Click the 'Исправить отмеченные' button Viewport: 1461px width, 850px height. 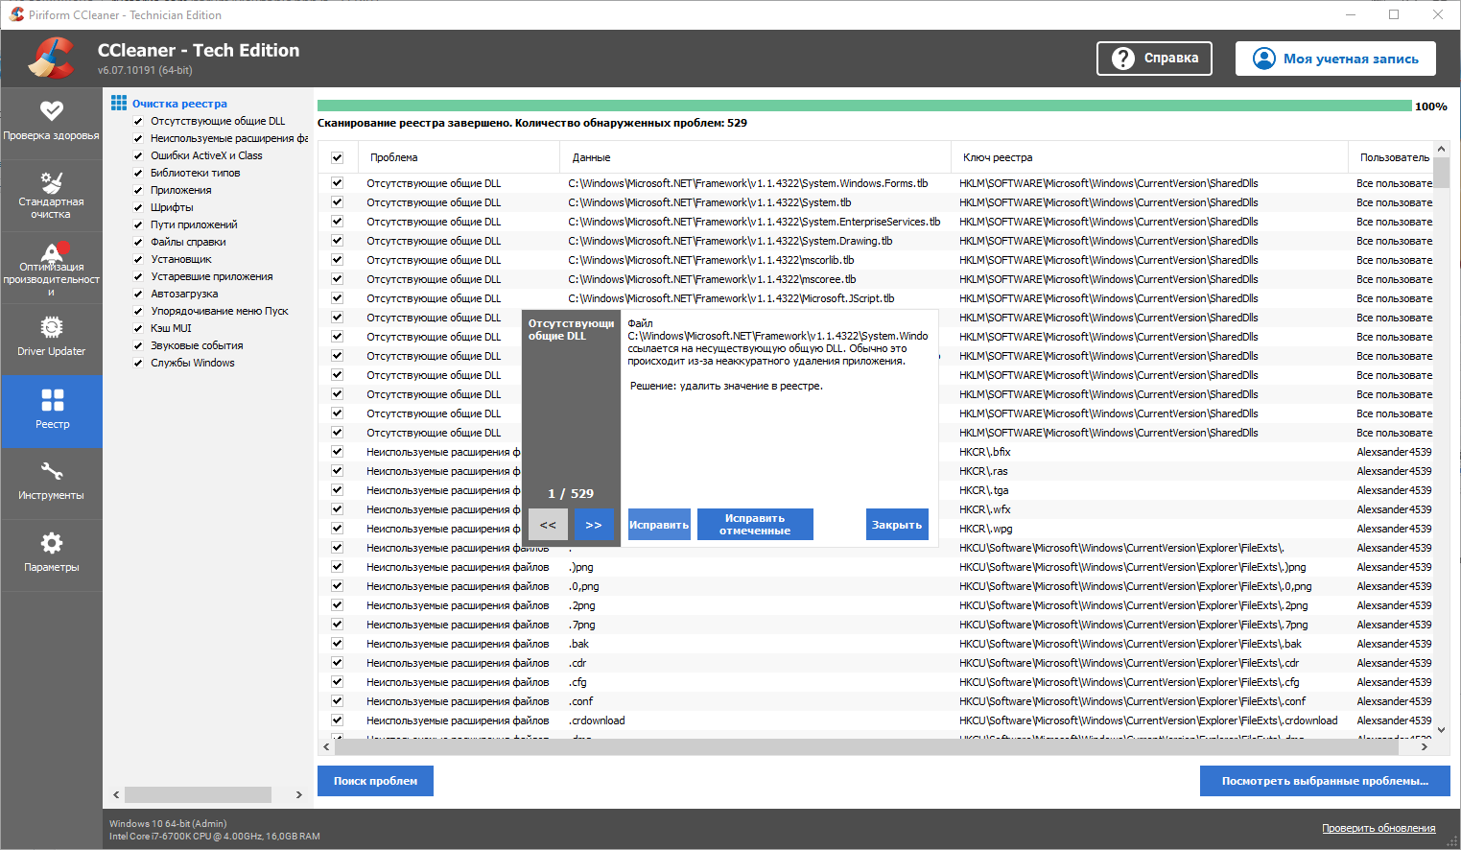click(x=755, y=525)
